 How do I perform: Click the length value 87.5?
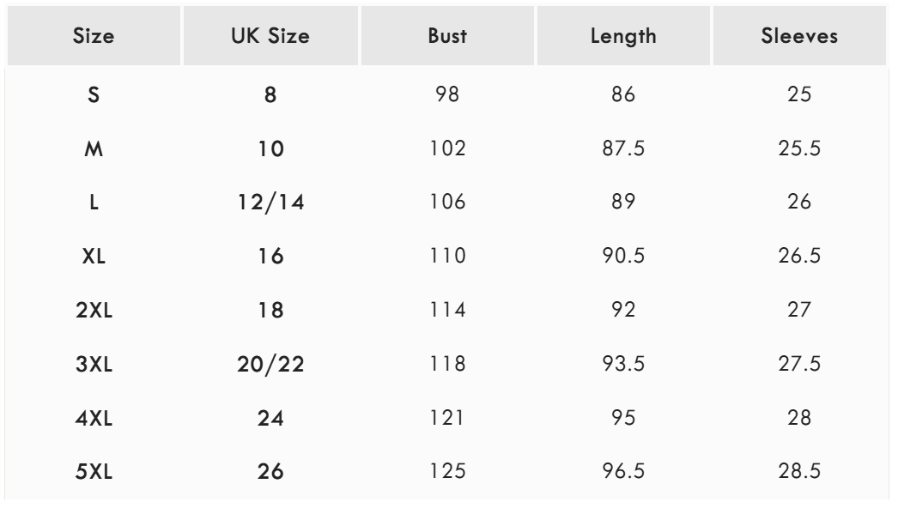(624, 150)
